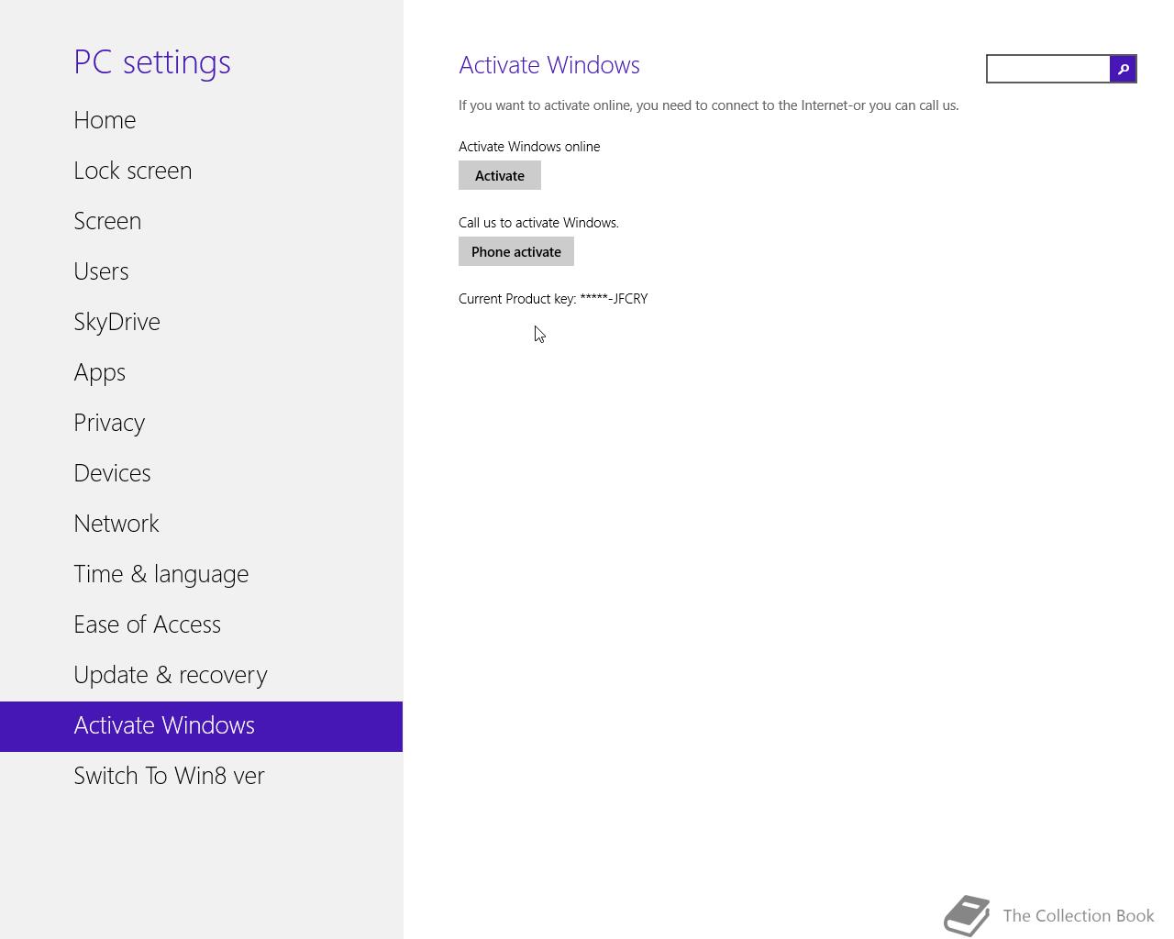This screenshot has height=939, width=1174.
Task: Click the 'Call us to activate Windows.' label
Action: point(538,223)
